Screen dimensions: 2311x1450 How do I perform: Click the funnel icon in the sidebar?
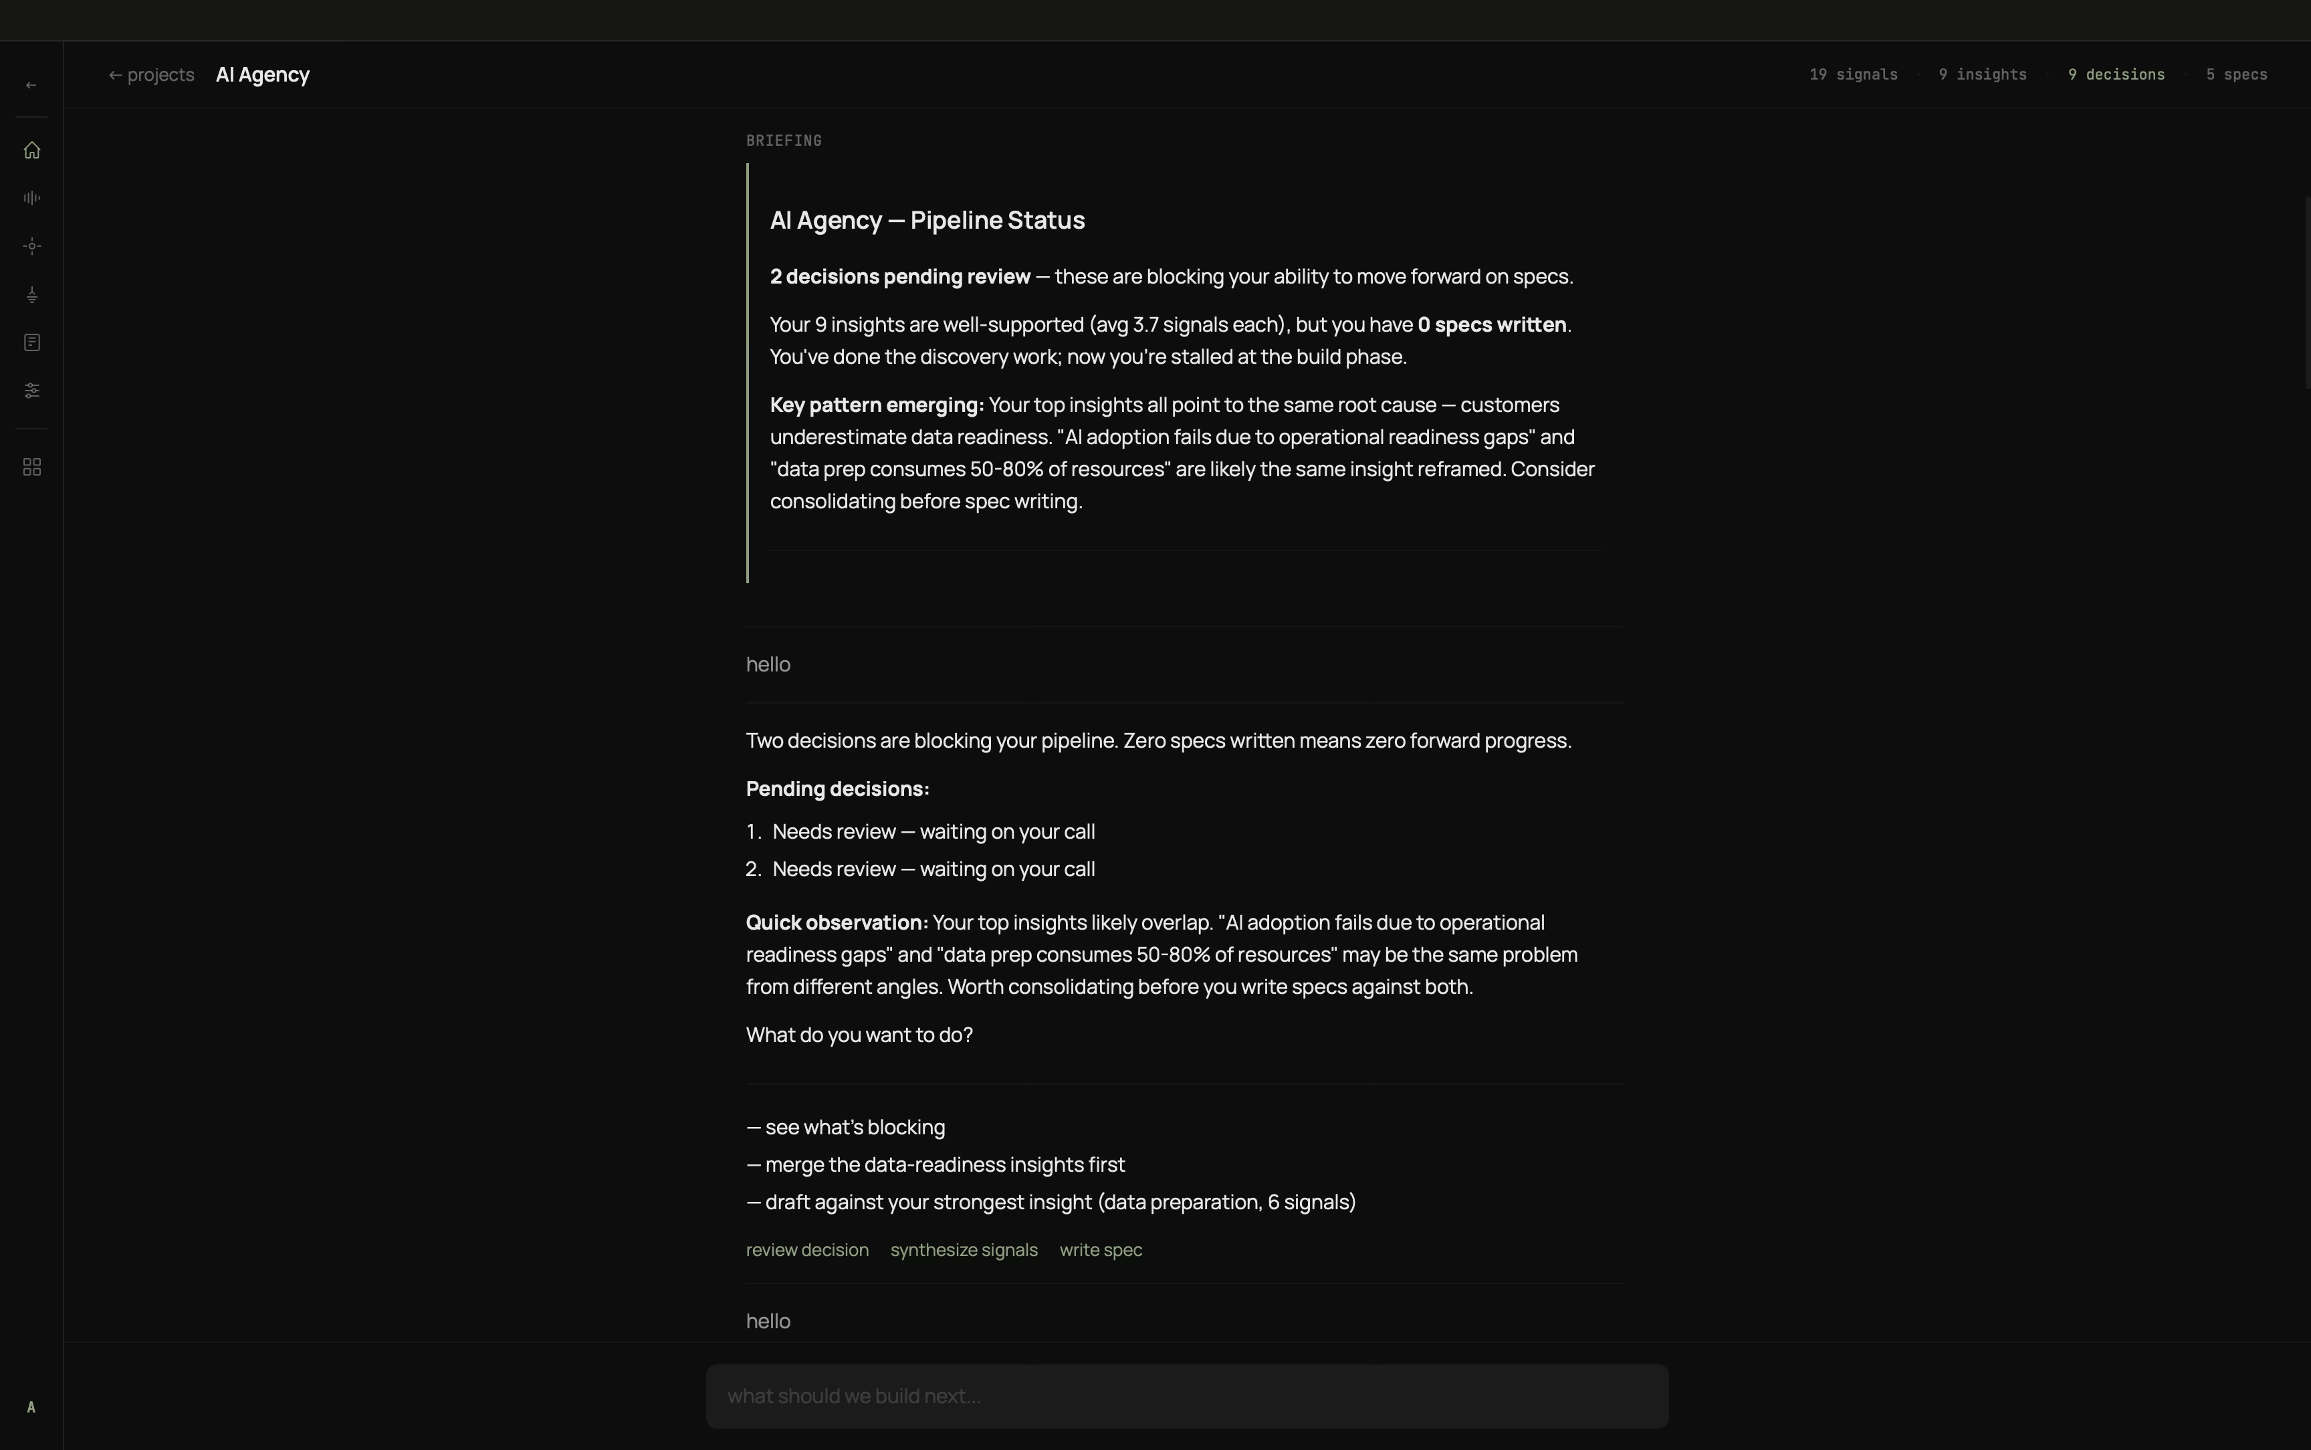pyautogui.click(x=31, y=294)
